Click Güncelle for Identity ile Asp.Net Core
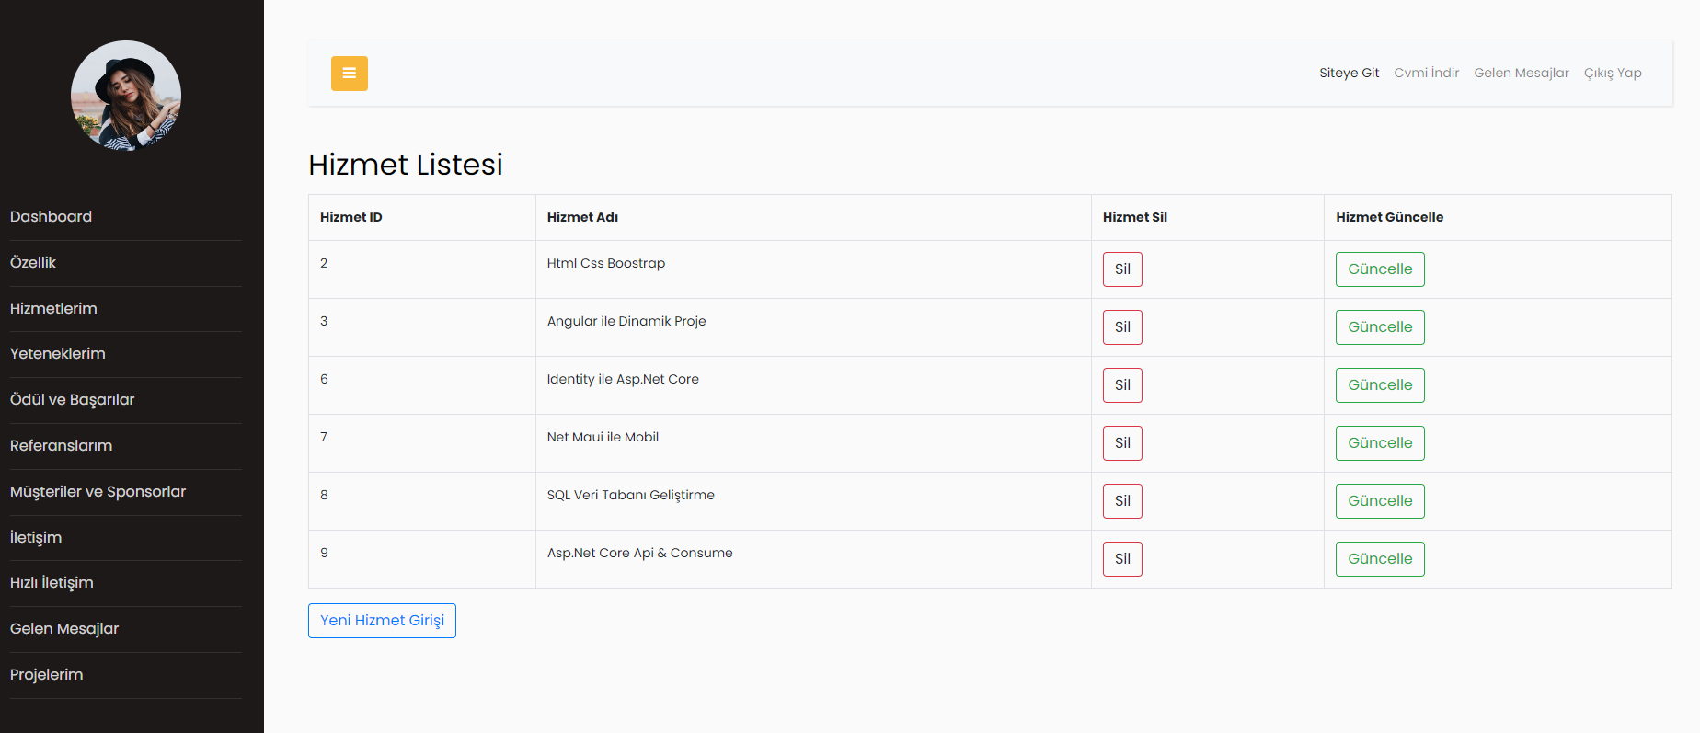This screenshot has height=733, width=1700. pos(1380,385)
